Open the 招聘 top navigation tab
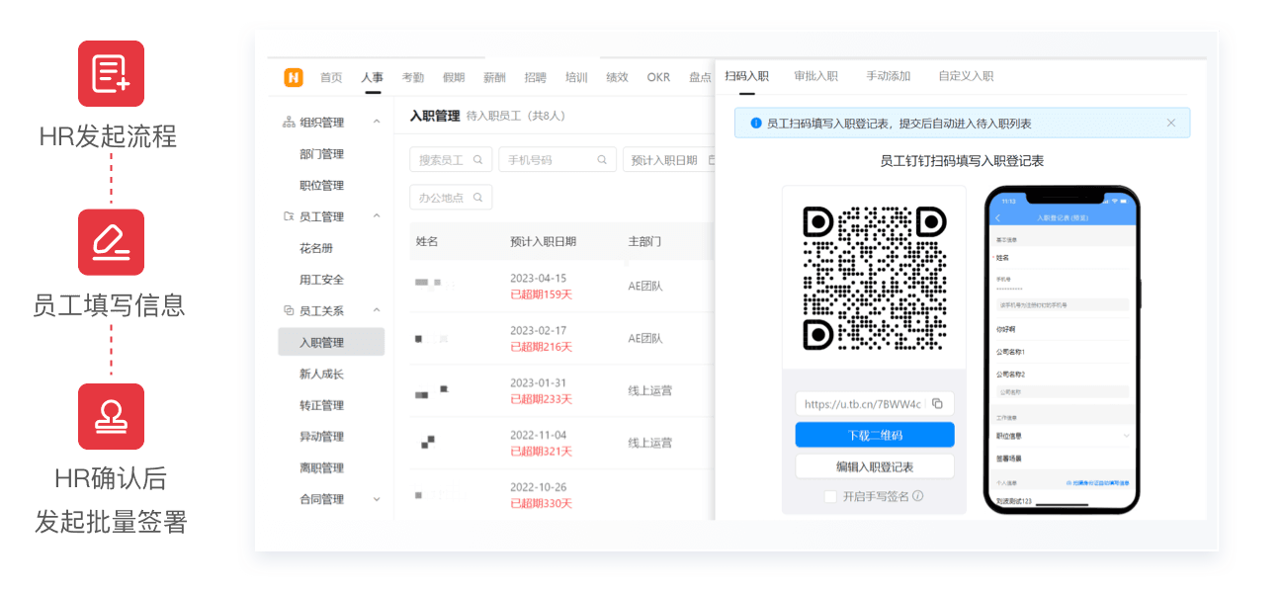The height and width of the screenshot is (589, 1283). 535,77
